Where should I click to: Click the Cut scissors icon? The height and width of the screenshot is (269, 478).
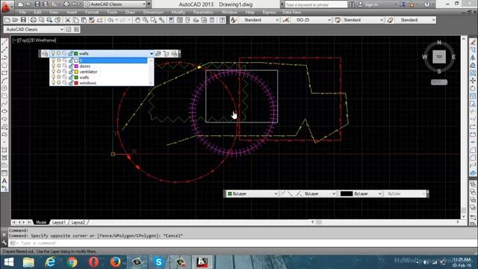pyautogui.click(x=68, y=20)
